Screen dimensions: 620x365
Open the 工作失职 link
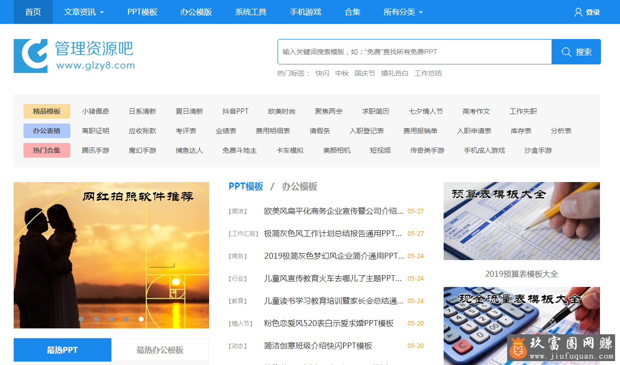coord(523,111)
